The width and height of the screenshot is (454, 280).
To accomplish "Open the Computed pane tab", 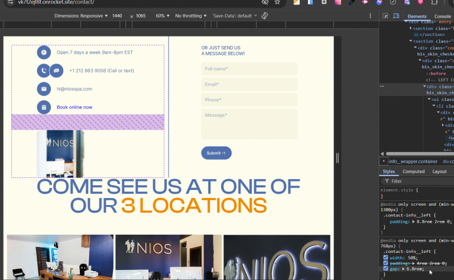I will point(413,172).
